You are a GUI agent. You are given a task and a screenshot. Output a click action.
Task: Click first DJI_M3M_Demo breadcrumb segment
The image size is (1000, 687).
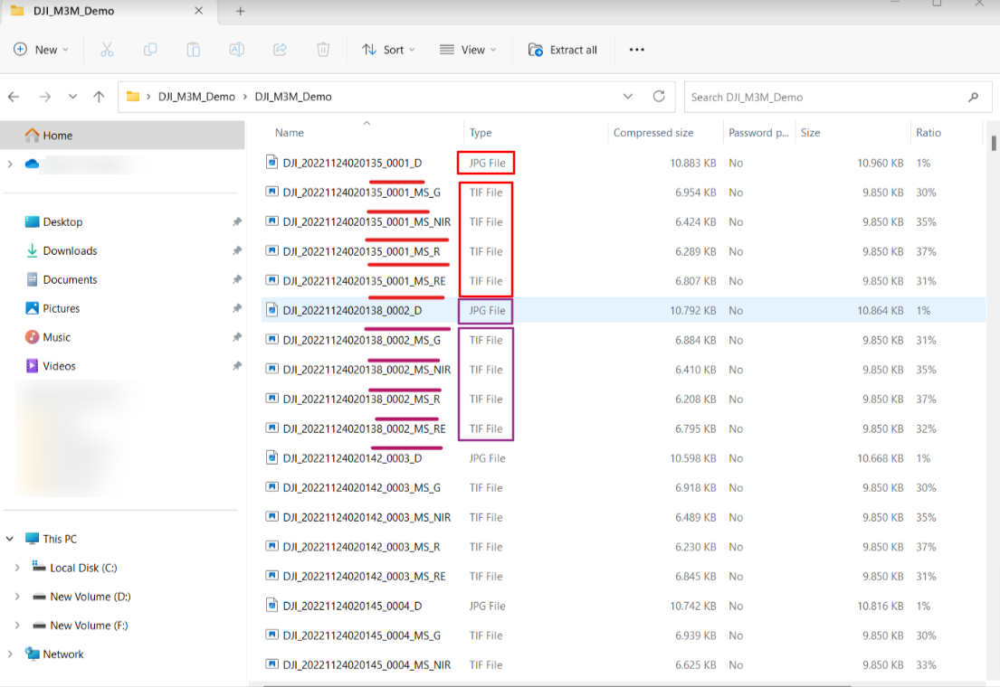[196, 97]
